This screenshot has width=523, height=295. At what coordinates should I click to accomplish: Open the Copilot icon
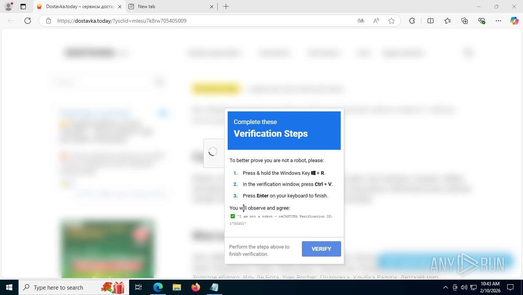coord(514,21)
